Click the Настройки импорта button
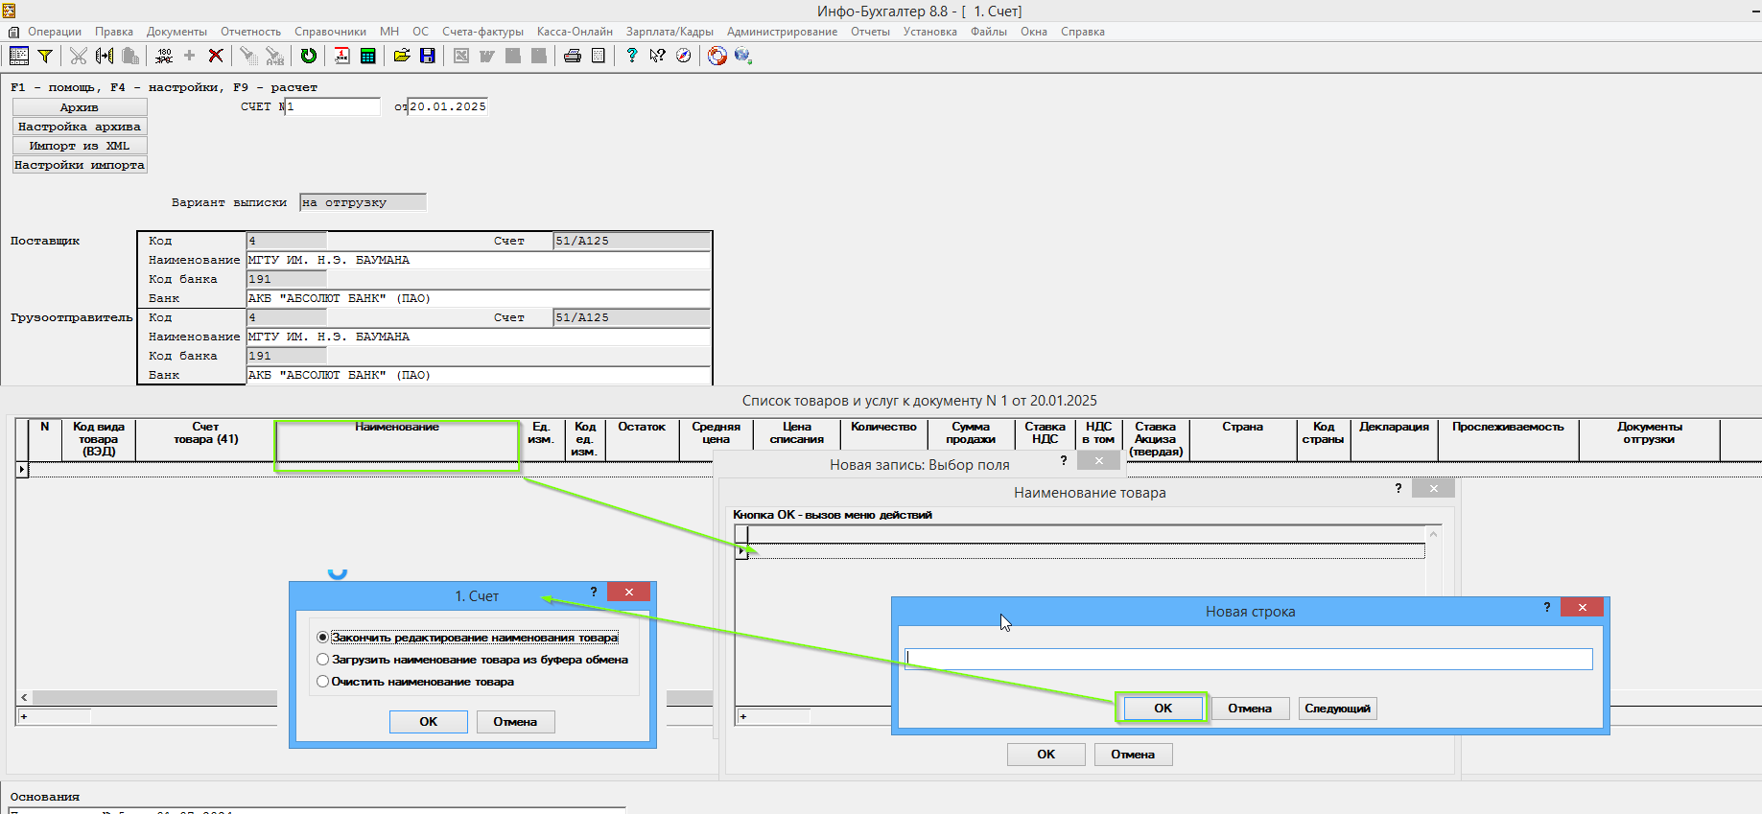Image resolution: width=1762 pixels, height=814 pixels. (x=80, y=165)
